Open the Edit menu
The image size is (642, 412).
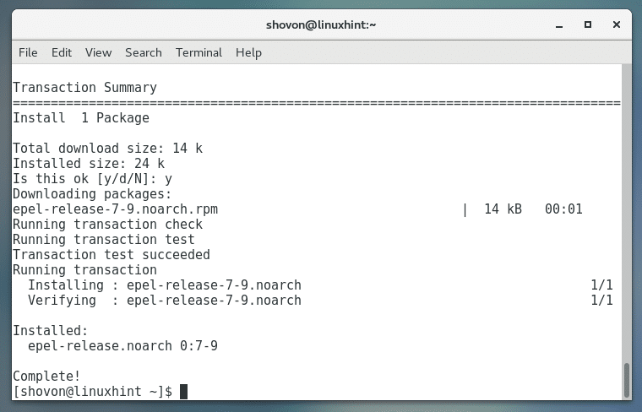coord(62,52)
